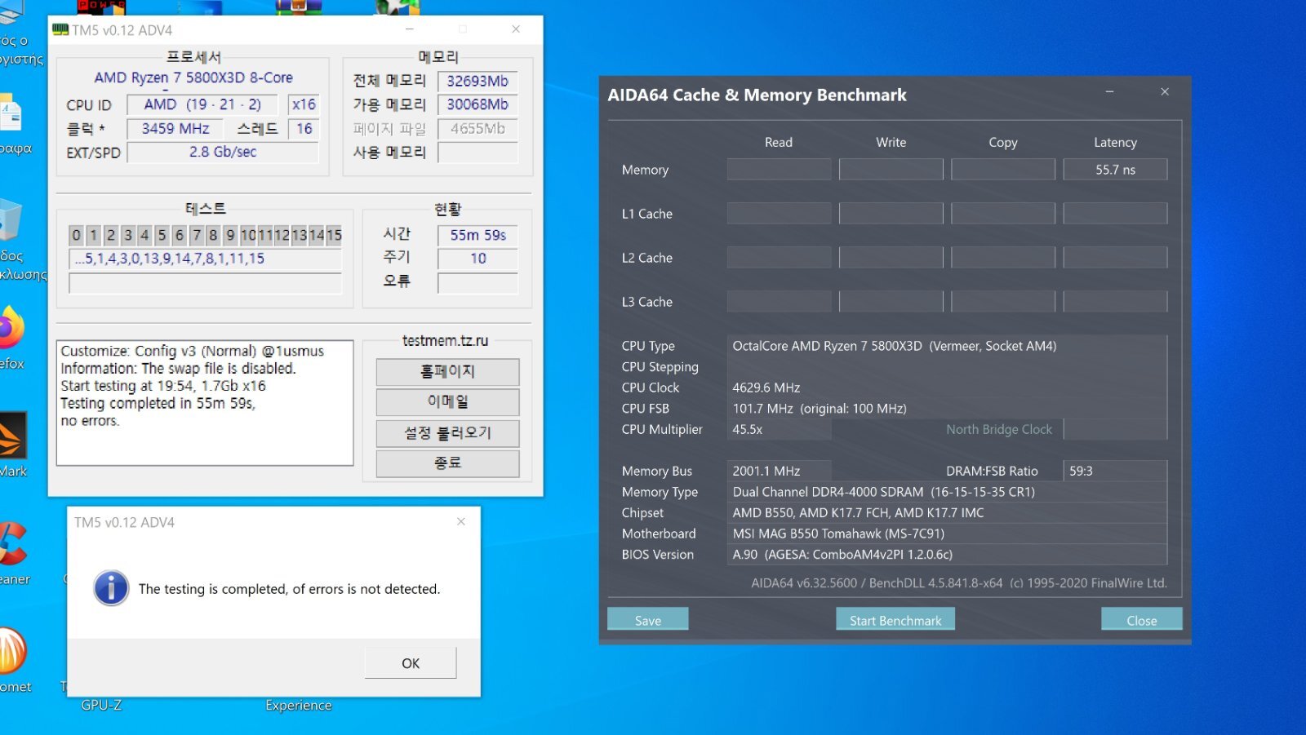This screenshot has width=1306, height=735.
Task: Click the 55m 59s time field
Action: click(x=478, y=236)
